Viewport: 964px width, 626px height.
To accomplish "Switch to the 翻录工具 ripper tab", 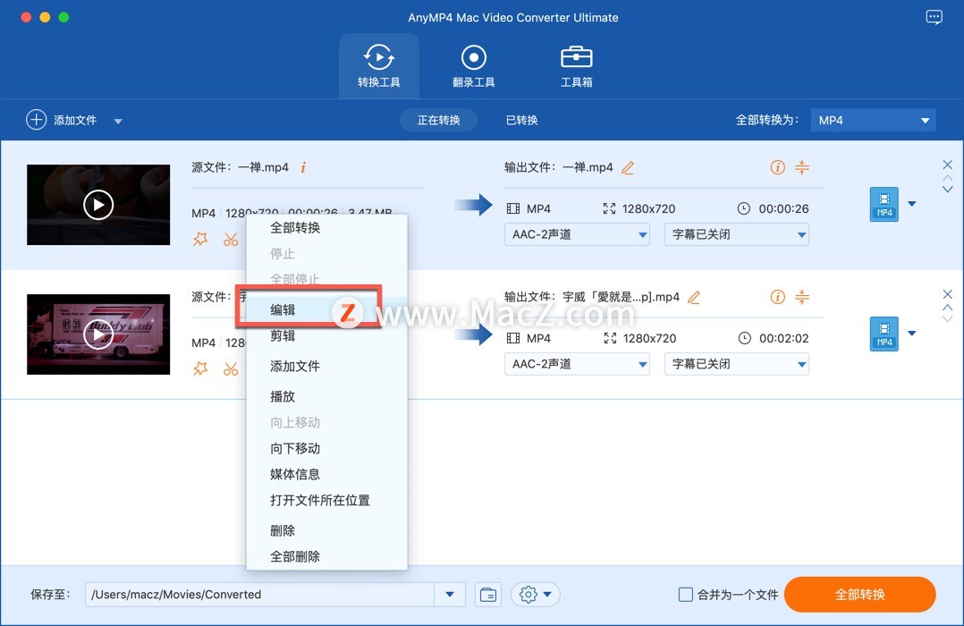I will coord(473,66).
